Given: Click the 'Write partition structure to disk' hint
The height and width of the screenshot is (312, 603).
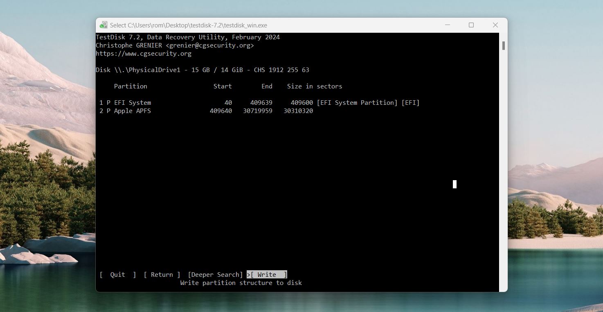Looking at the screenshot, I should (241, 283).
